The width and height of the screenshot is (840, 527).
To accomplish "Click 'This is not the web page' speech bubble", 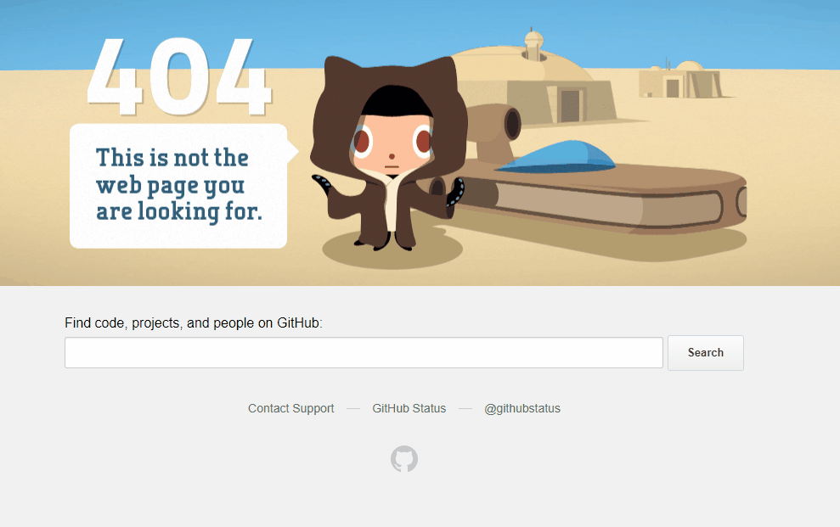I will click(182, 186).
